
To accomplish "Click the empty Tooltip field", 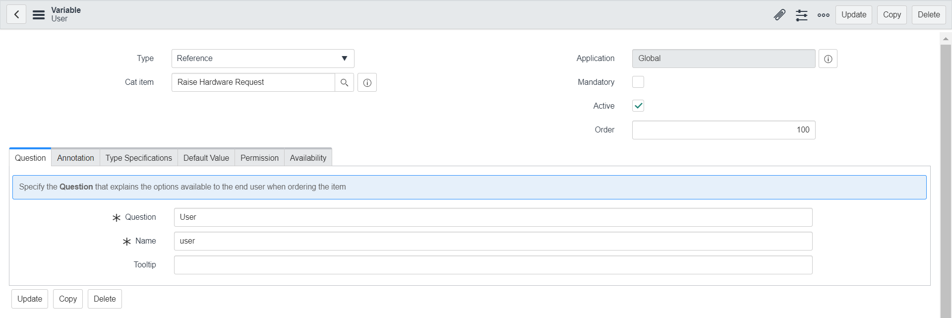I will [x=493, y=265].
